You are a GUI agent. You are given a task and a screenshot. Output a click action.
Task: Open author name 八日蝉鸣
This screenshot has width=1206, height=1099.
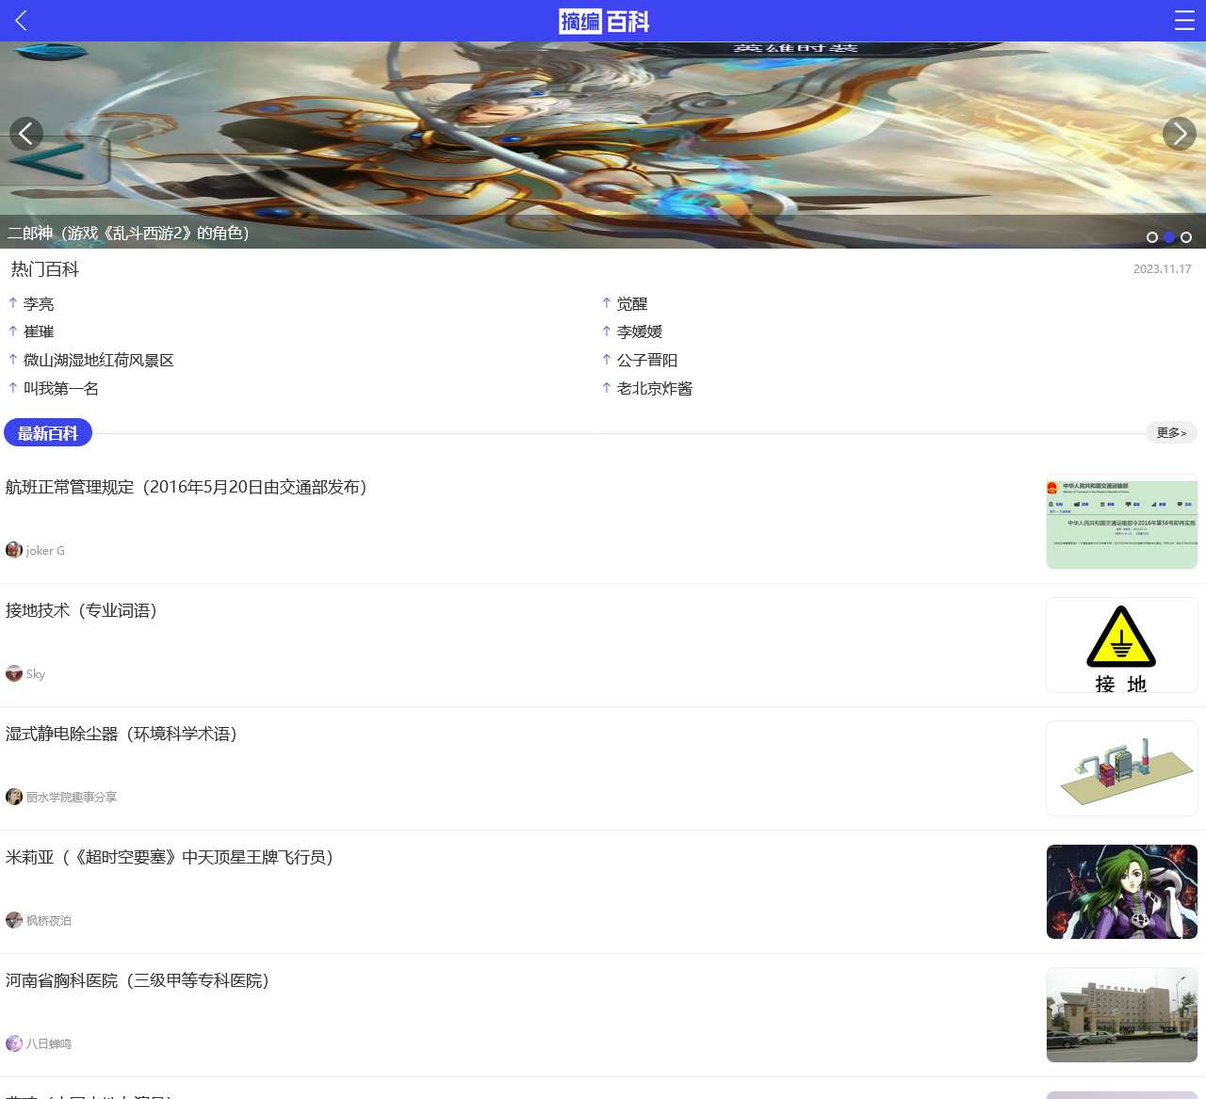(x=49, y=1044)
